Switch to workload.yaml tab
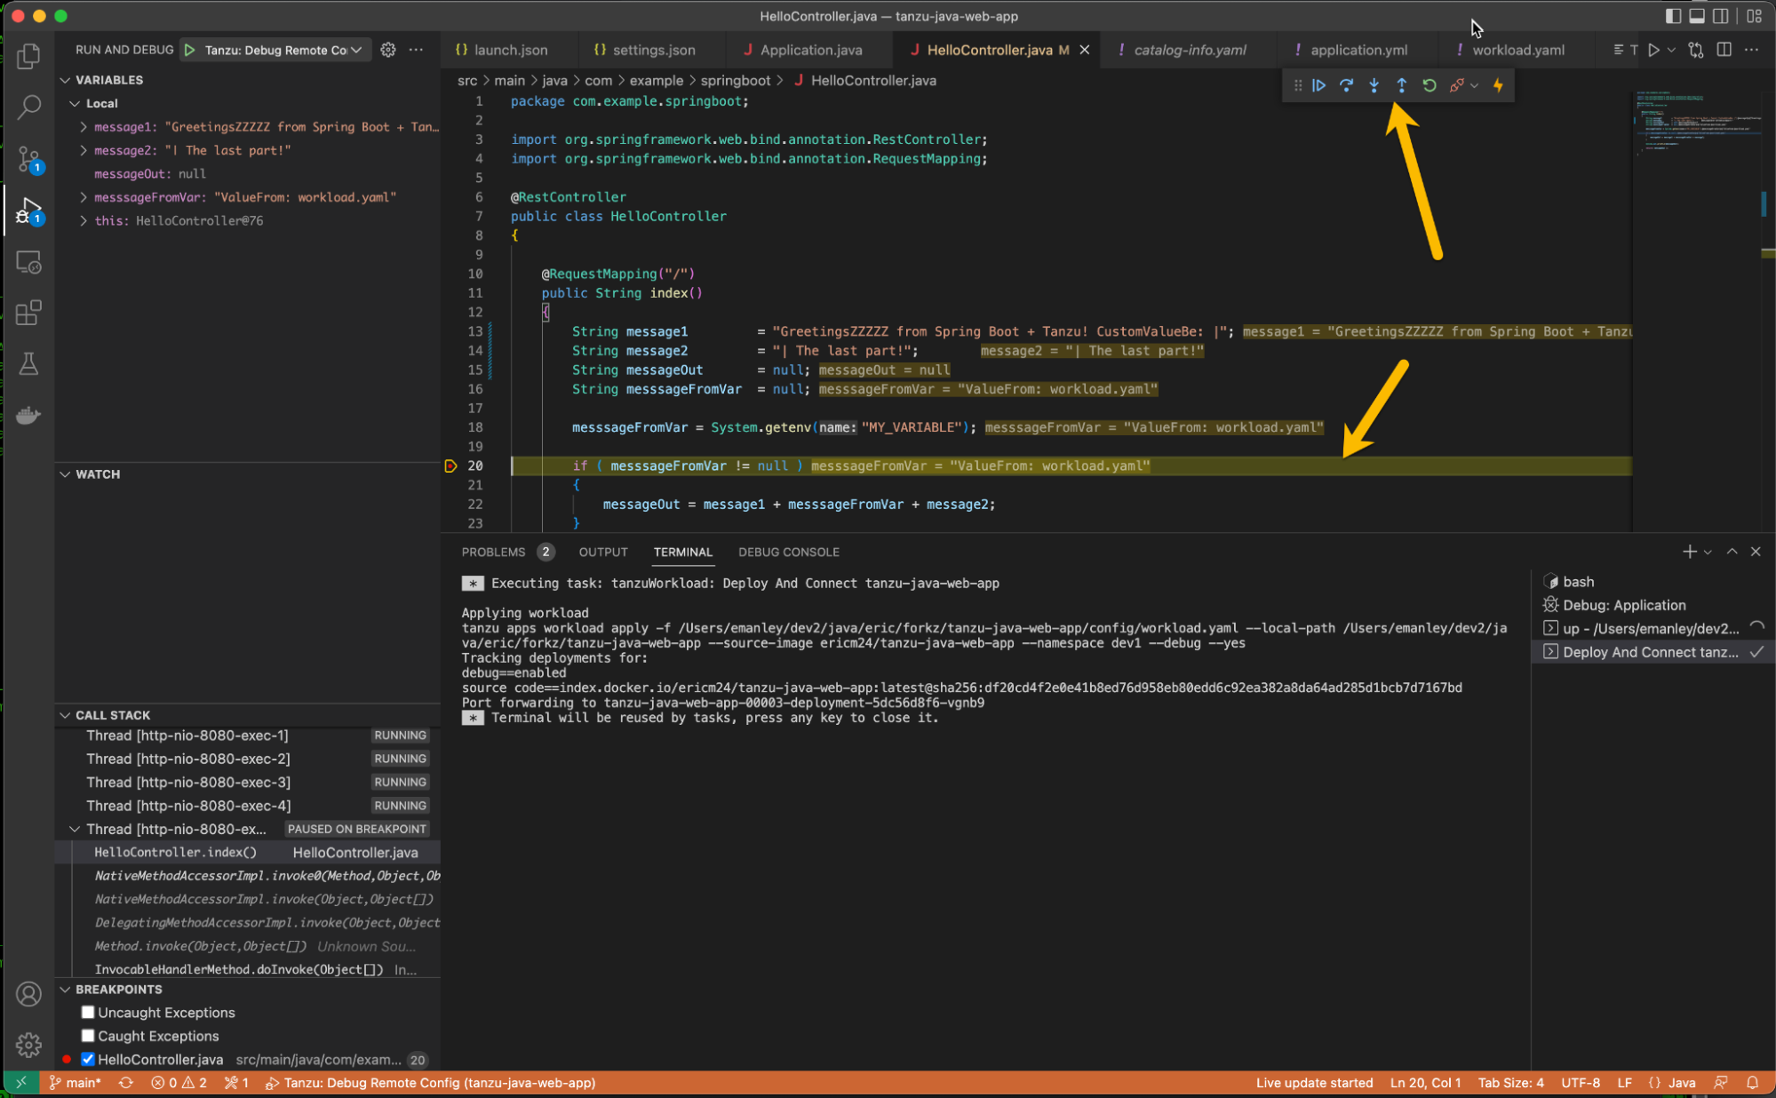The image size is (1776, 1098). point(1518,50)
